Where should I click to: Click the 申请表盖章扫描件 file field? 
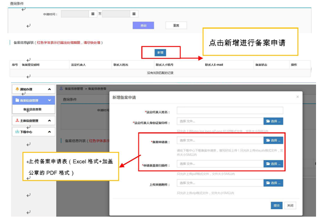tap(220, 164)
